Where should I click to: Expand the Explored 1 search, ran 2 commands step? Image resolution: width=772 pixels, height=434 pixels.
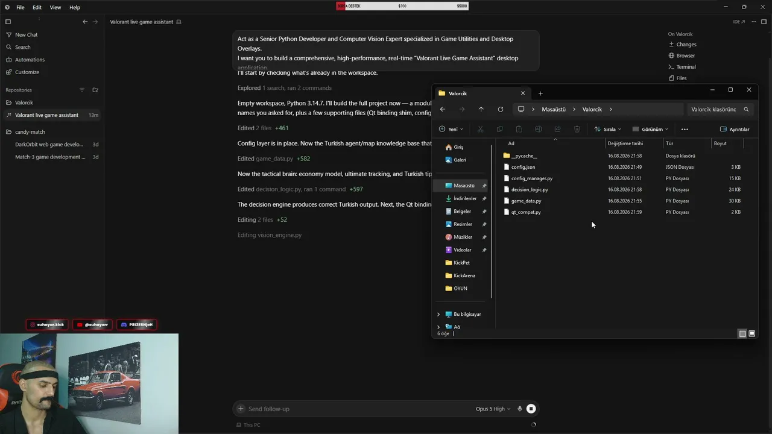(x=285, y=88)
